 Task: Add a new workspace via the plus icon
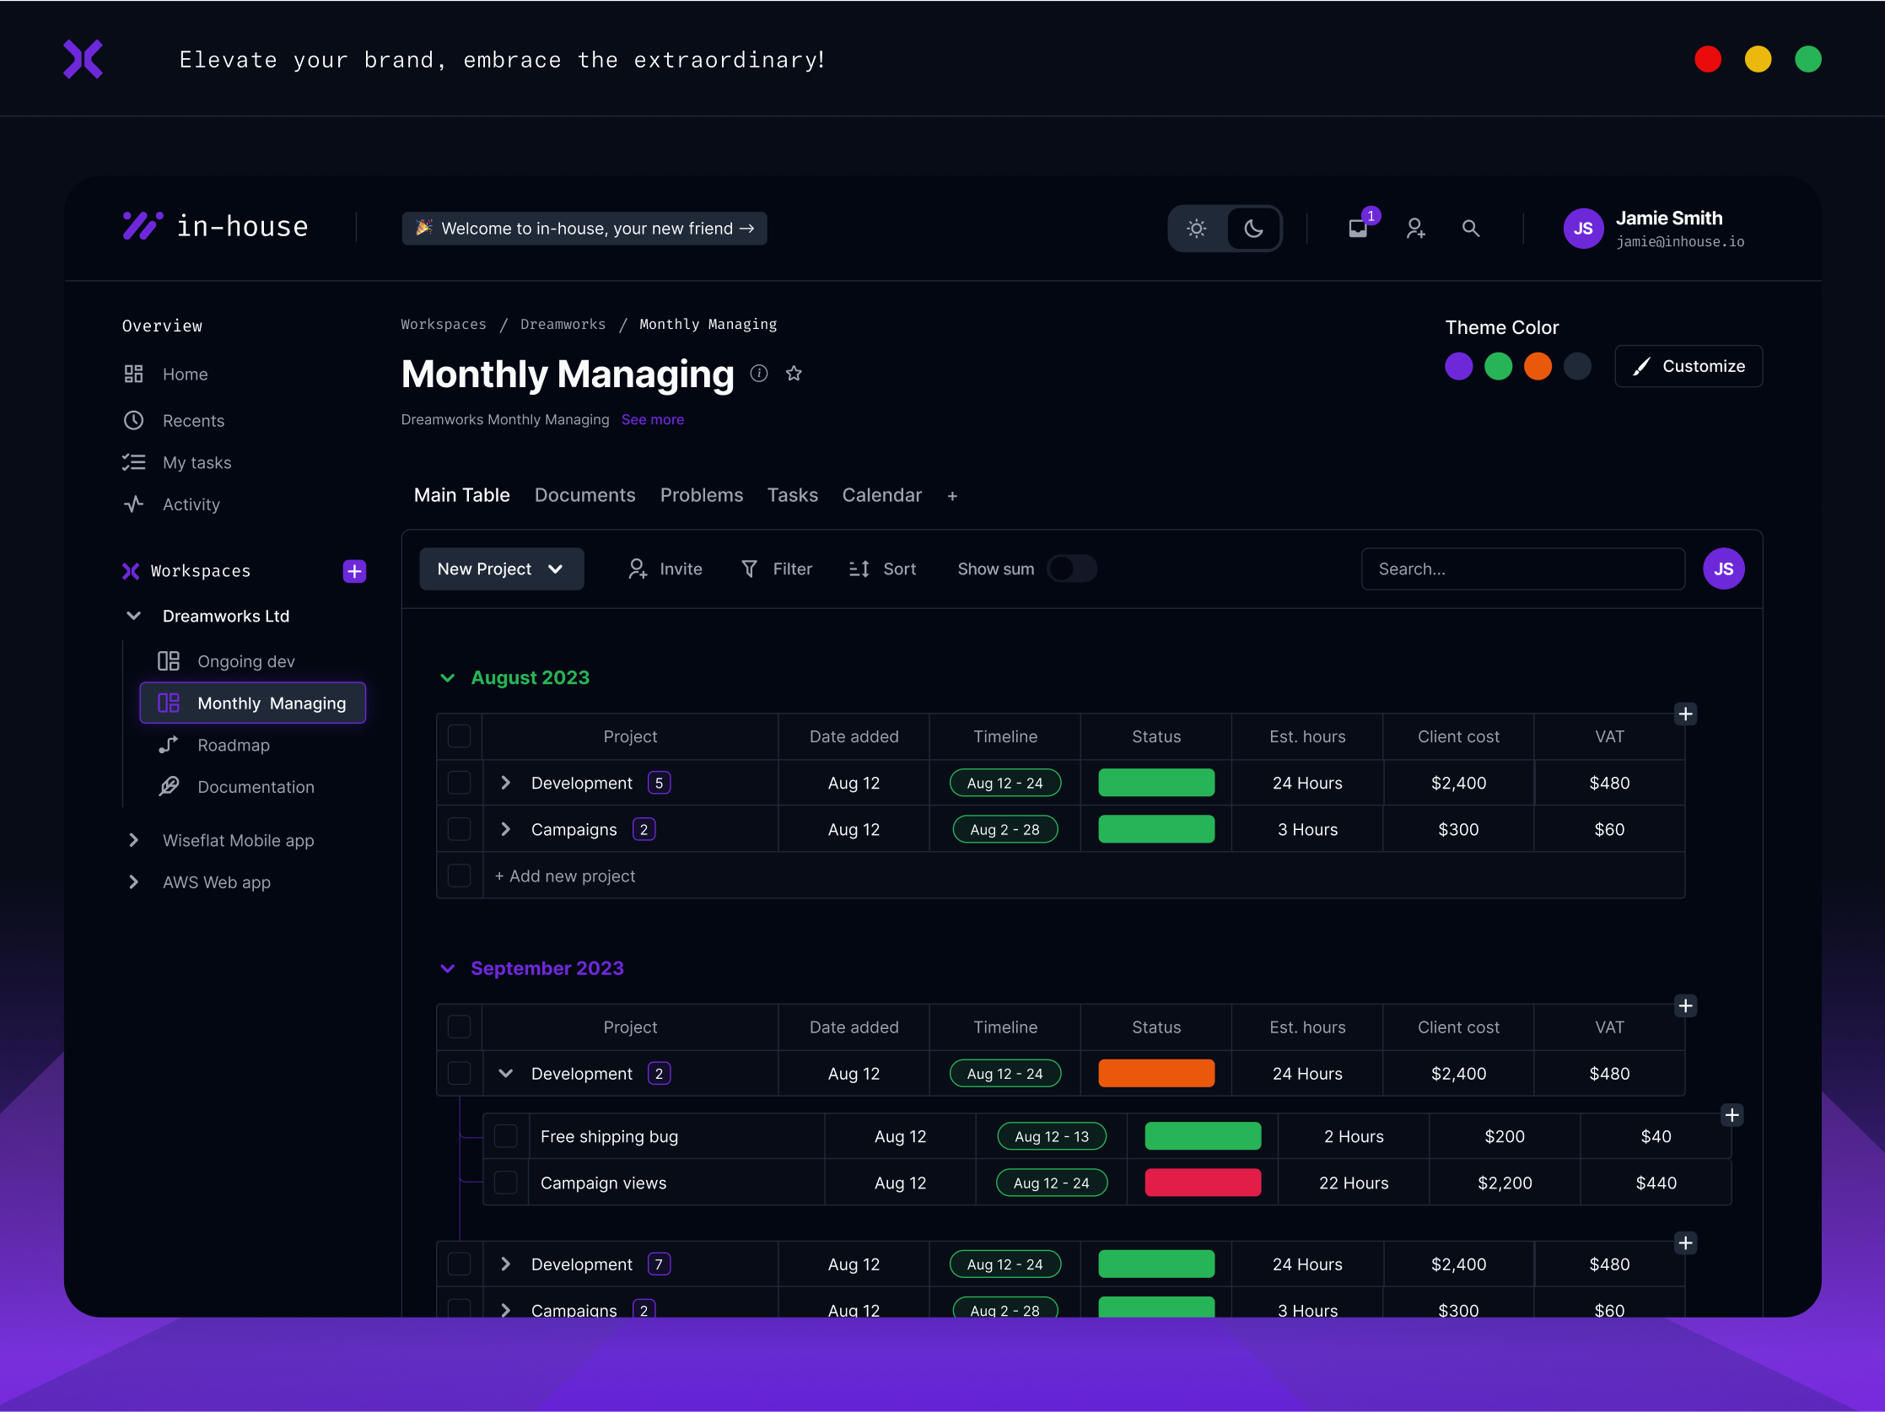coord(353,571)
